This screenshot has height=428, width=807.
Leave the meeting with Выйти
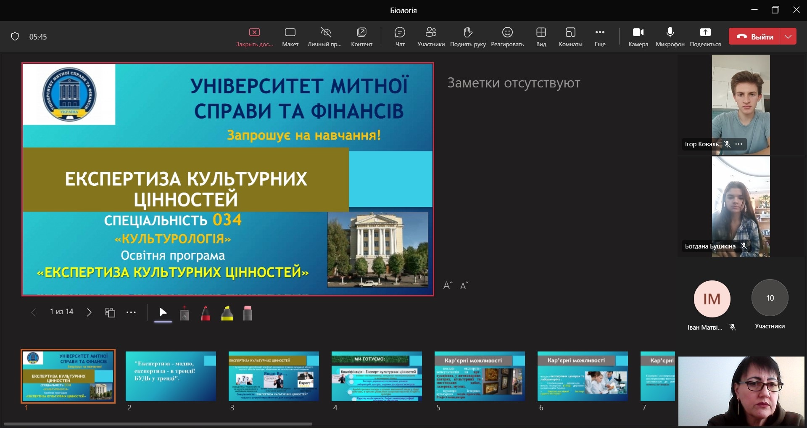click(x=754, y=37)
